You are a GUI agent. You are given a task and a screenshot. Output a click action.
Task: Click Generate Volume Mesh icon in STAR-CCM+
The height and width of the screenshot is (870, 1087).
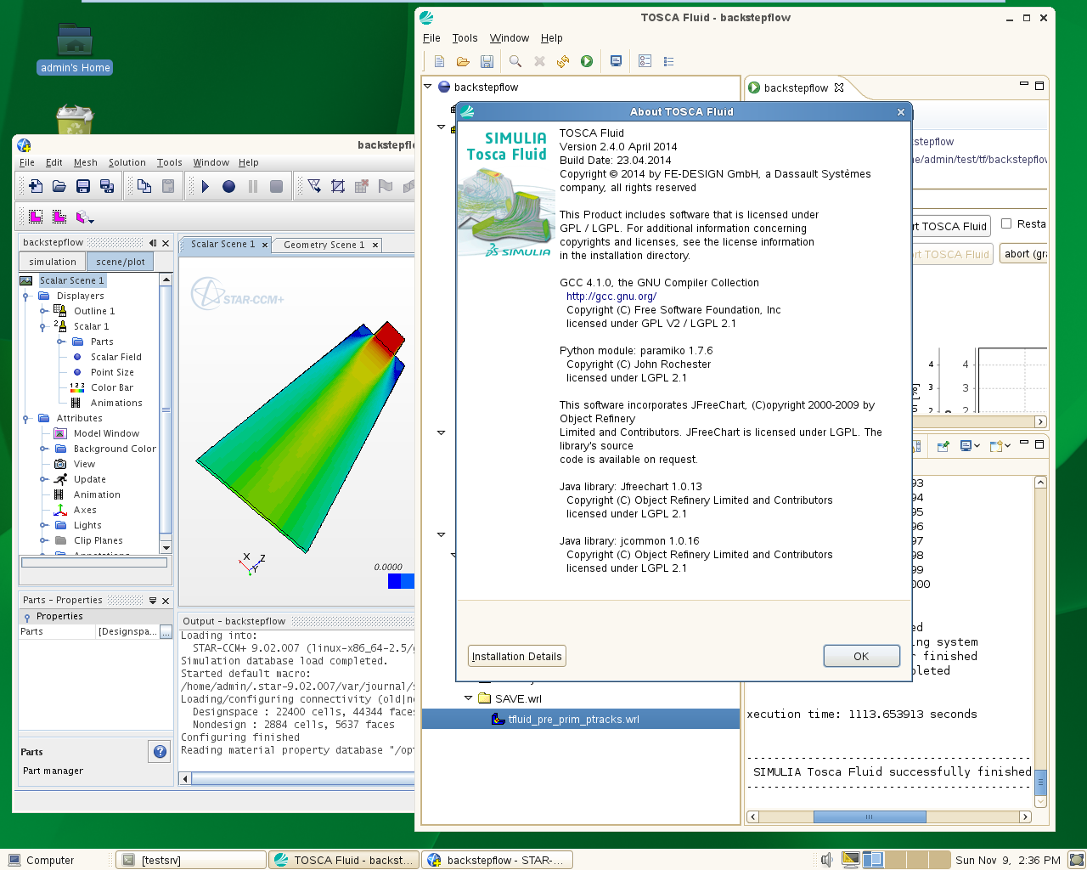coord(338,186)
